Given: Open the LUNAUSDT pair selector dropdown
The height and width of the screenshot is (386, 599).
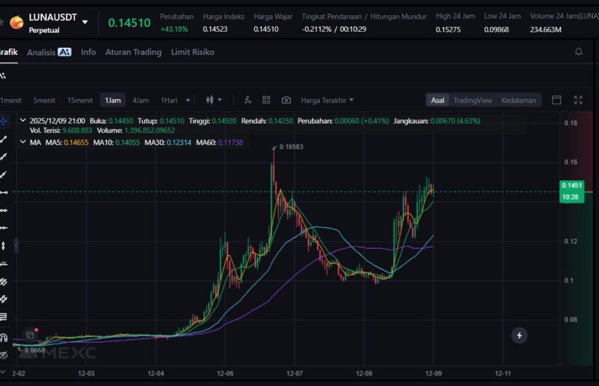Looking at the screenshot, I should pyautogui.click(x=85, y=22).
